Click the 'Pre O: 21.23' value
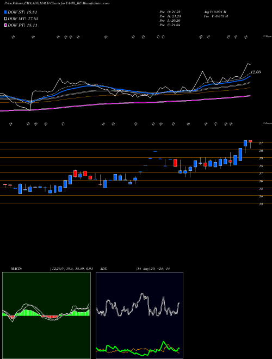Viewport: 272px width, 359px height. click(170, 12)
